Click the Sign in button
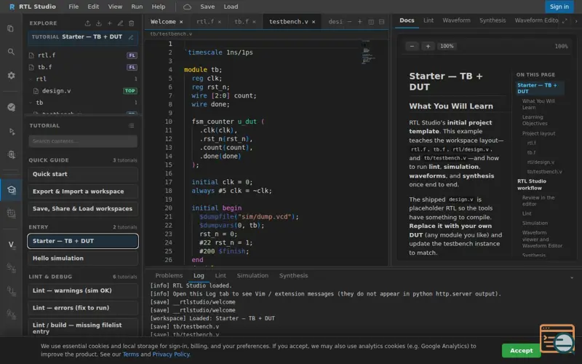Screen dimensions: 582x364 point(559,7)
